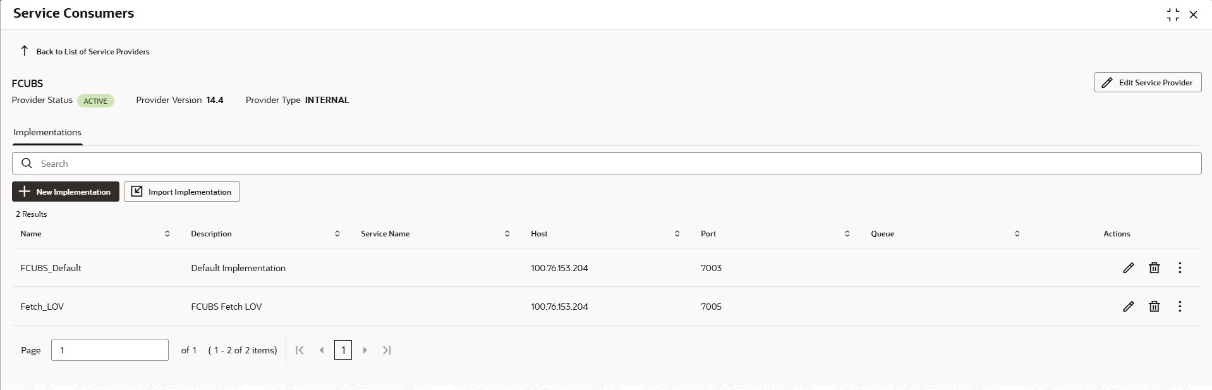Screen dimensions: 1212x390
Task: Sort the table by Service Name column
Action: tap(507, 234)
